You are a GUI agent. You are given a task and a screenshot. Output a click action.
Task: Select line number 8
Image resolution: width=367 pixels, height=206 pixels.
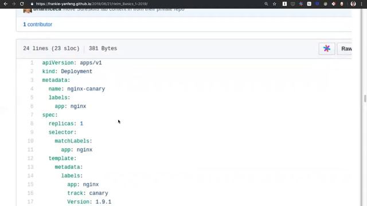coord(32,124)
